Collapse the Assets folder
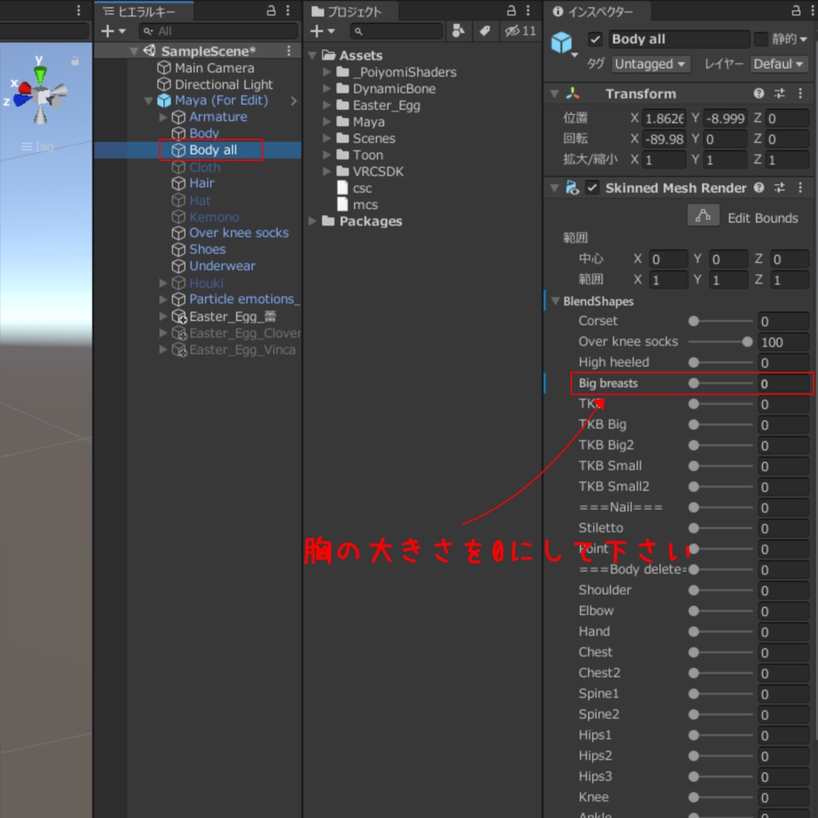Image resolution: width=818 pixels, height=818 pixels. (312, 55)
